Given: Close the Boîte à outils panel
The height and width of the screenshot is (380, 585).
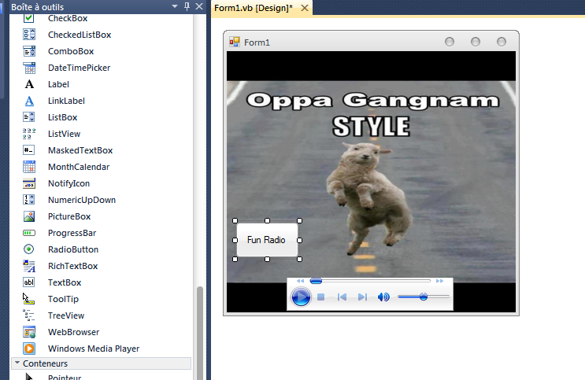Looking at the screenshot, I should click(x=199, y=6).
